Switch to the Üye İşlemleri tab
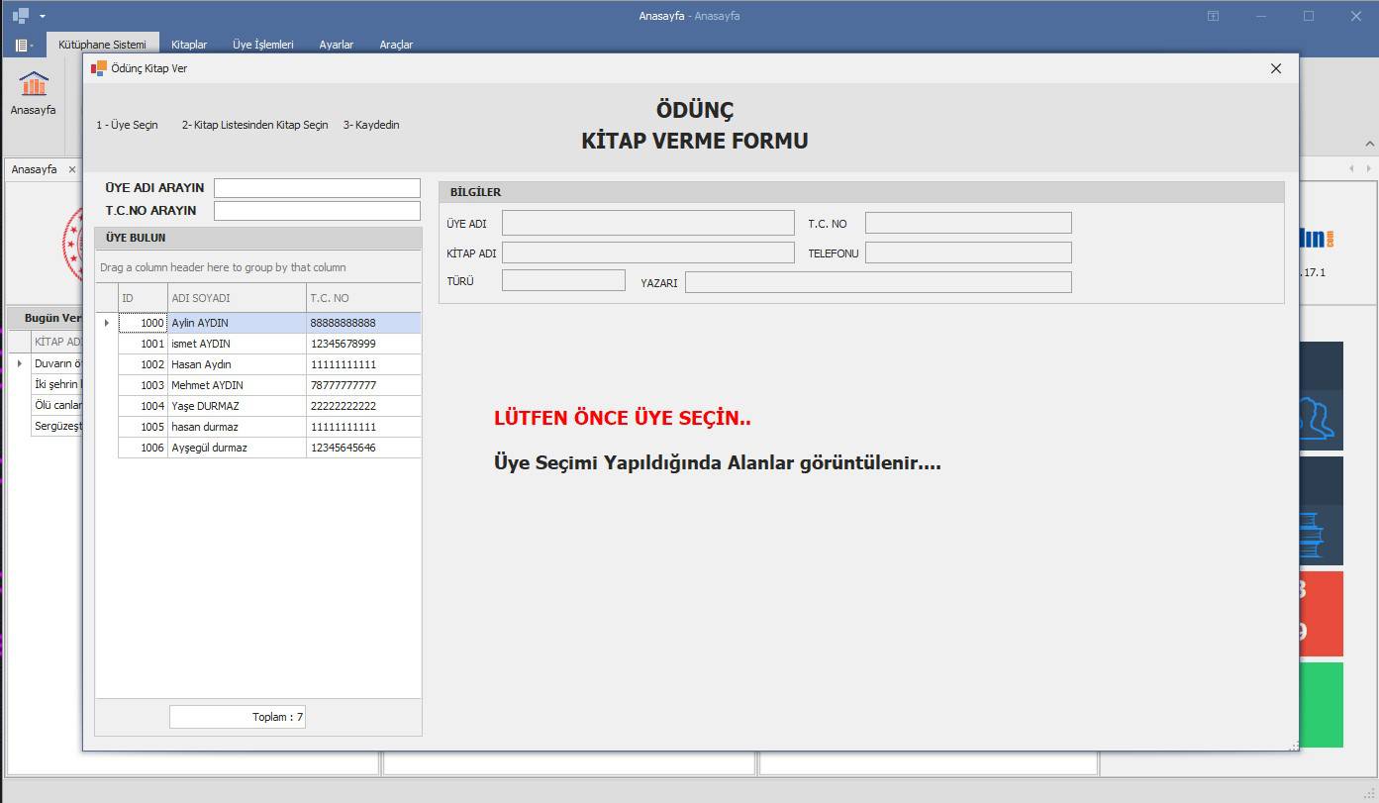This screenshot has width=1379, height=803. 262,45
